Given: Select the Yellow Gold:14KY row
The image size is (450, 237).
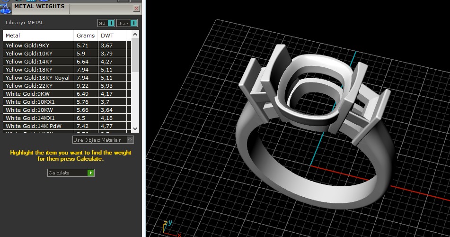Looking at the screenshot, I should [67, 61].
